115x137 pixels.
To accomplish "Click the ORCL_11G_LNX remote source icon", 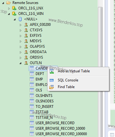I will coord(14,8).
